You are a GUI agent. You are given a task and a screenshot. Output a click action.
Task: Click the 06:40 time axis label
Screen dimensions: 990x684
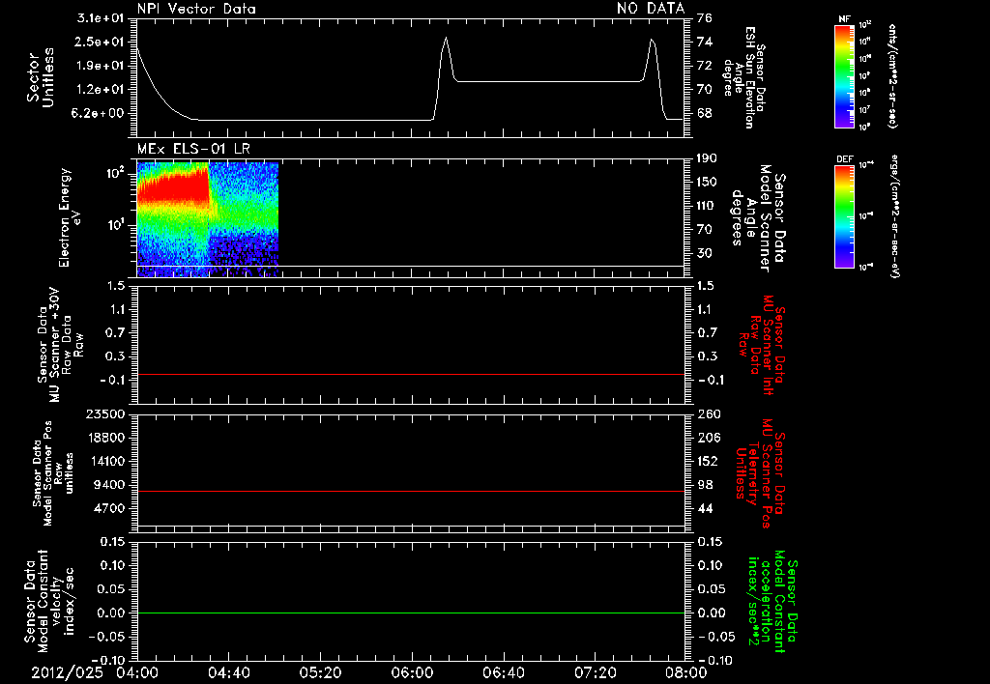point(503,672)
